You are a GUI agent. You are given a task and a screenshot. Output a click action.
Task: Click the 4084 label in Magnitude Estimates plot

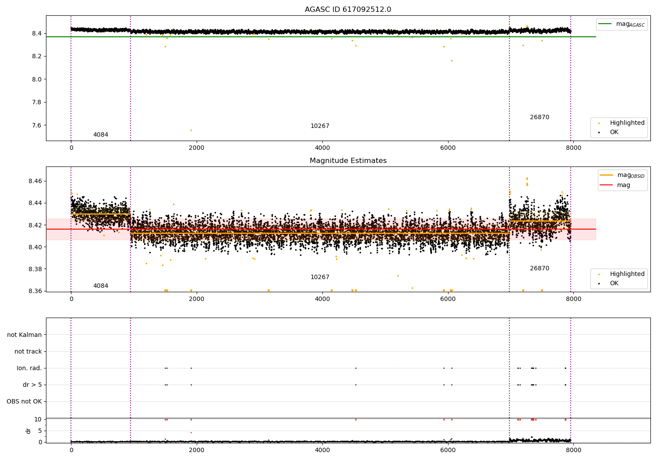(x=101, y=286)
